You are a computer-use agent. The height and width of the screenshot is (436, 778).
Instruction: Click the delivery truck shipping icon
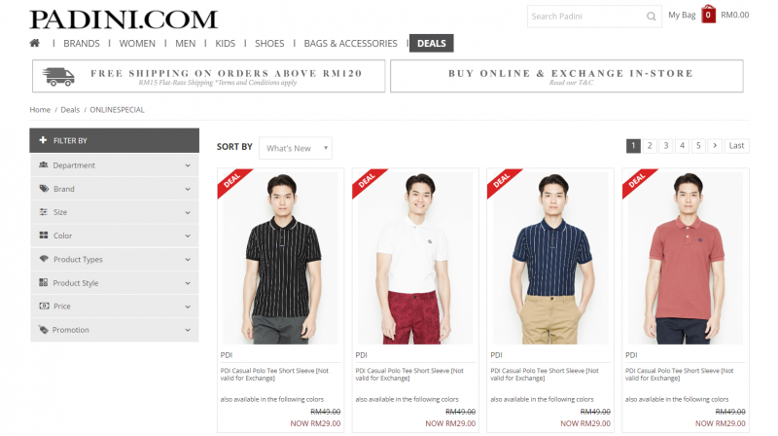click(x=58, y=77)
